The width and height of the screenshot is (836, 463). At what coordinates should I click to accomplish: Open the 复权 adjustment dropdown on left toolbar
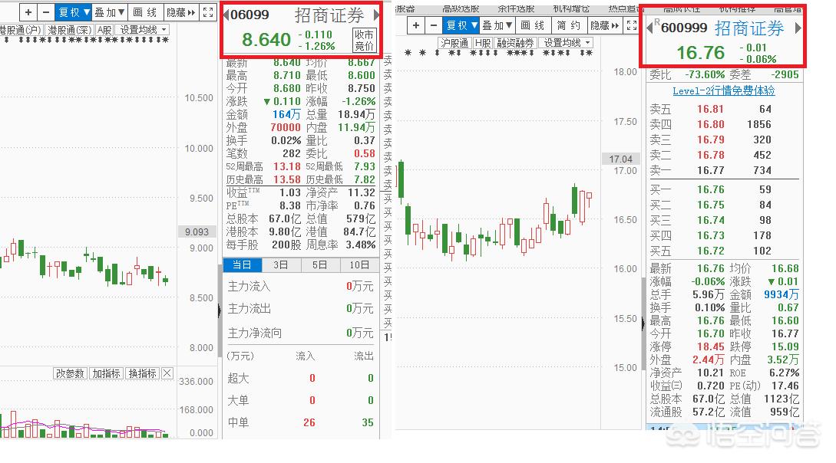coord(71,12)
